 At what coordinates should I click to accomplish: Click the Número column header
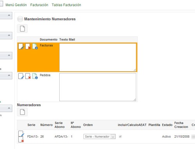[46, 125]
